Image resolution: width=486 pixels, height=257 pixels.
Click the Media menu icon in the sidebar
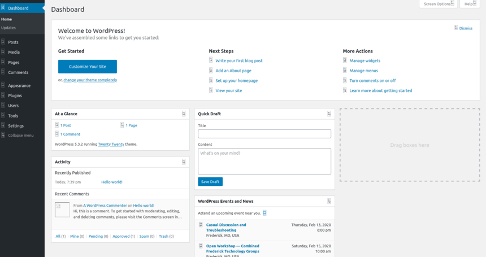(3, 52)
